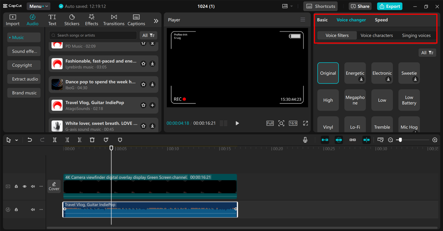This screenshot has width=443, height=231.
Task: Download the Fashionable, fast-paced track
Action: pos(152,64)
